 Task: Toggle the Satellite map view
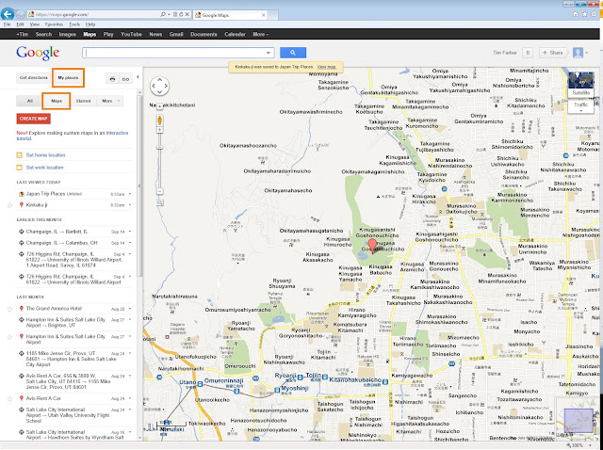[x=580, y=84]
